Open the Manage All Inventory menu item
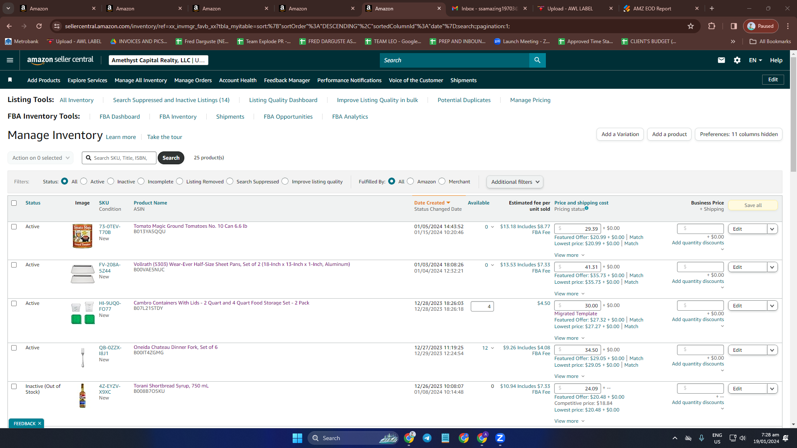 pos(141,80)
